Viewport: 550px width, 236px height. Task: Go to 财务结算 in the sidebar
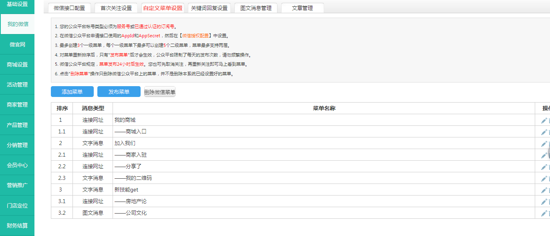[17, 226]
